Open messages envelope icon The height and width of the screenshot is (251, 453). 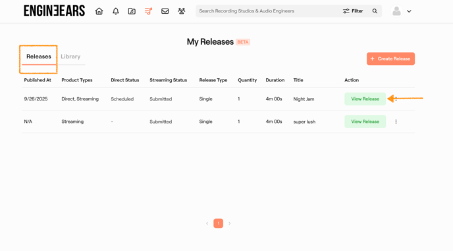pyautogui.click(x=165, y=11)
